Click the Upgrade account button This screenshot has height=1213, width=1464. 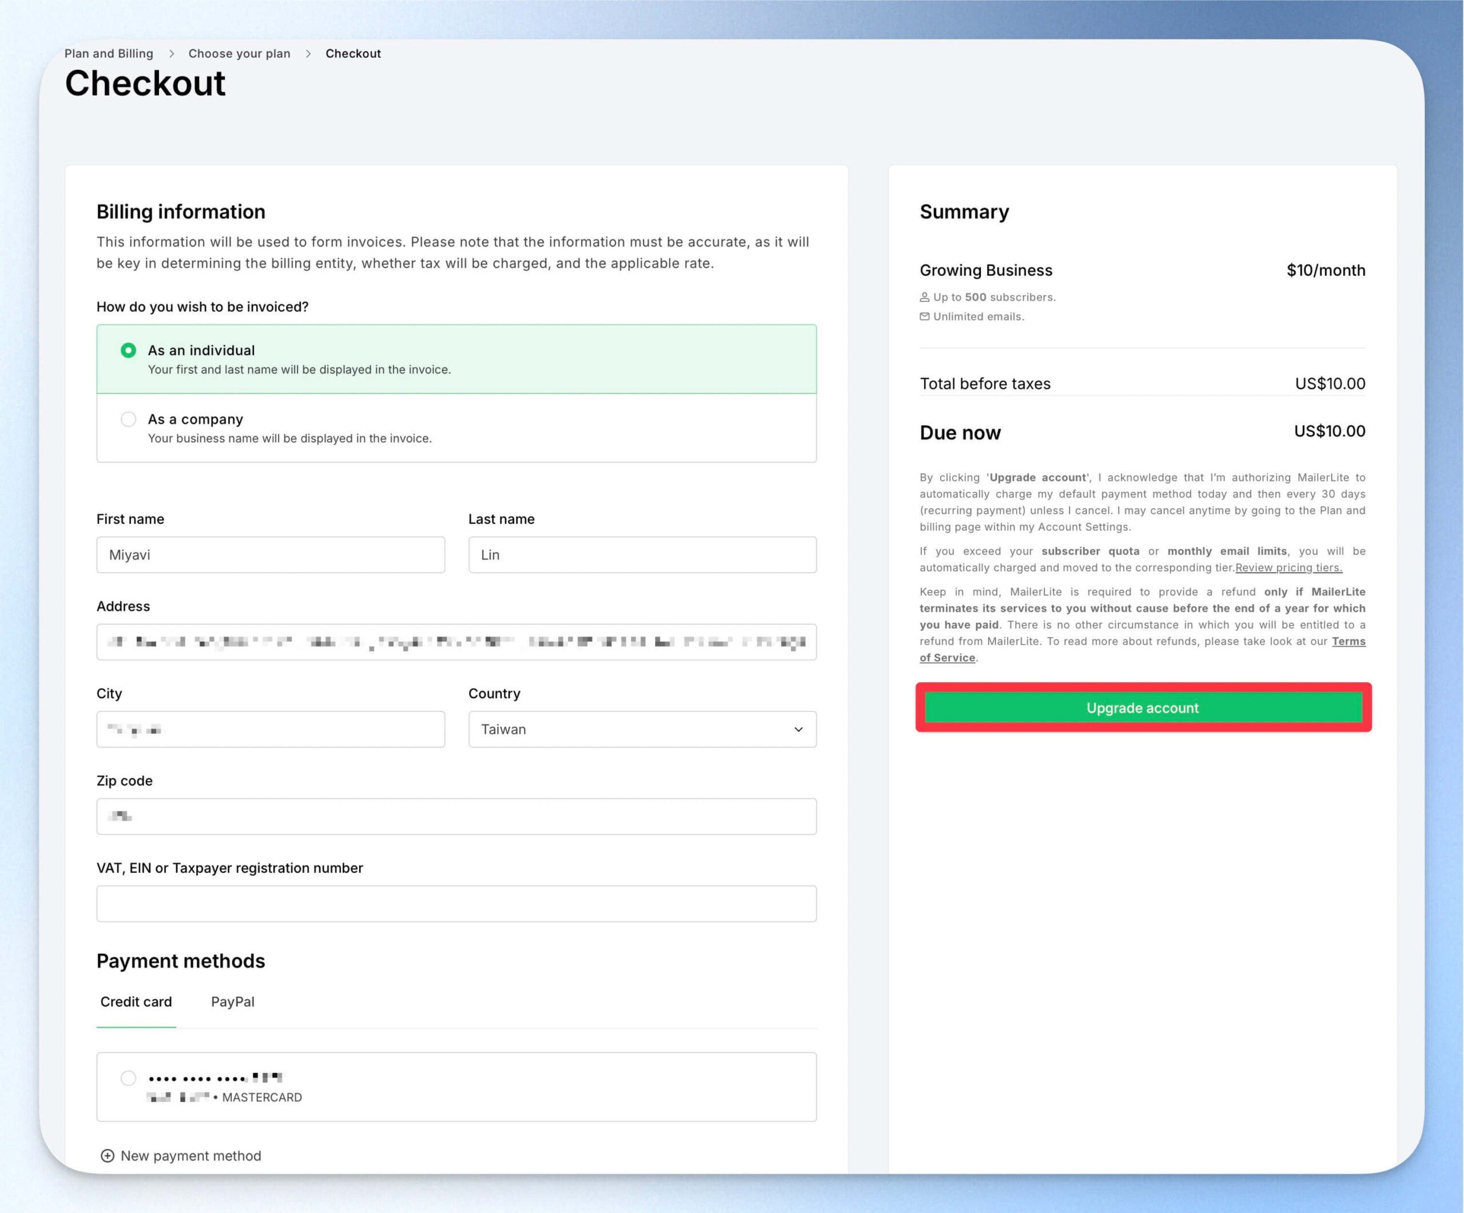coord(1143,707)
